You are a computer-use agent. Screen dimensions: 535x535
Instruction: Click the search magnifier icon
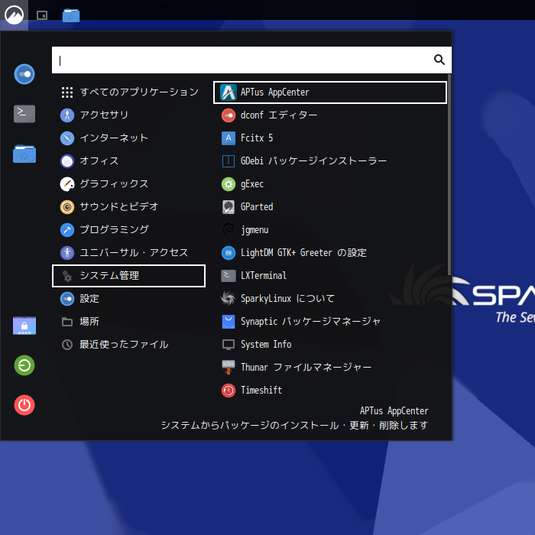point(439,60)
